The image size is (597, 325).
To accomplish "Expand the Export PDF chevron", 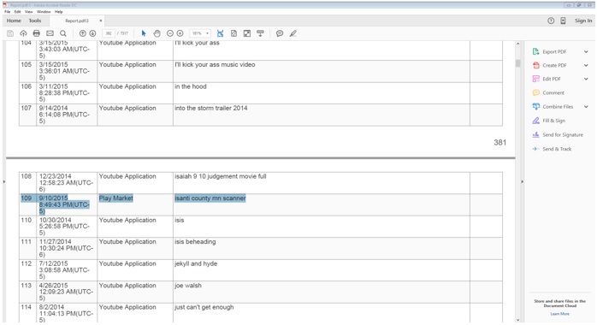I will (586, 52).
